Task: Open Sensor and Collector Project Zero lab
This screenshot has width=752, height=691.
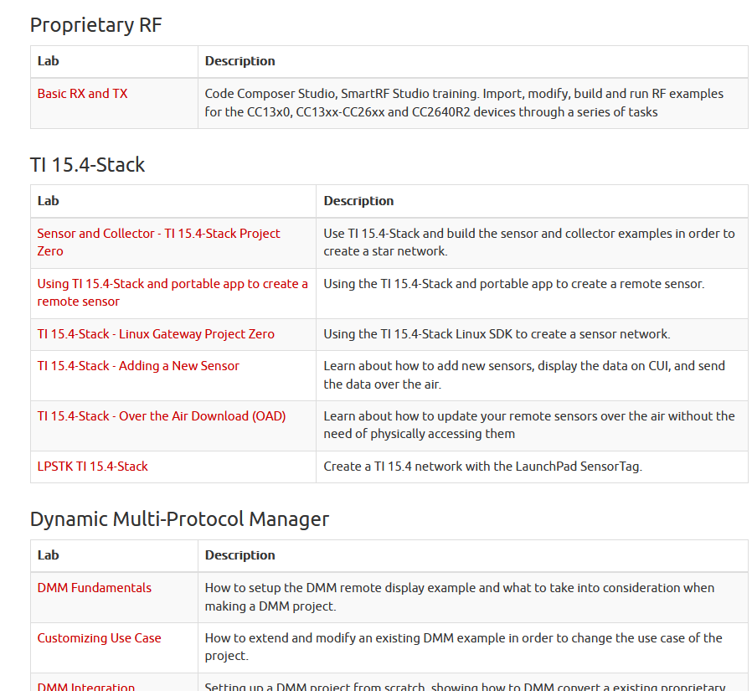Action: [158, 234]
